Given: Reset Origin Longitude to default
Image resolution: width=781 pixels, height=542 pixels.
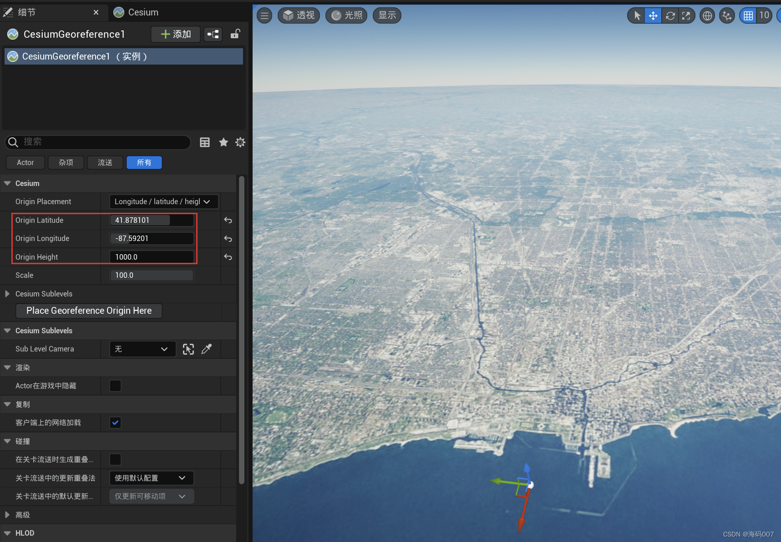Looking at the screenshot, I should tap(228, 239).
